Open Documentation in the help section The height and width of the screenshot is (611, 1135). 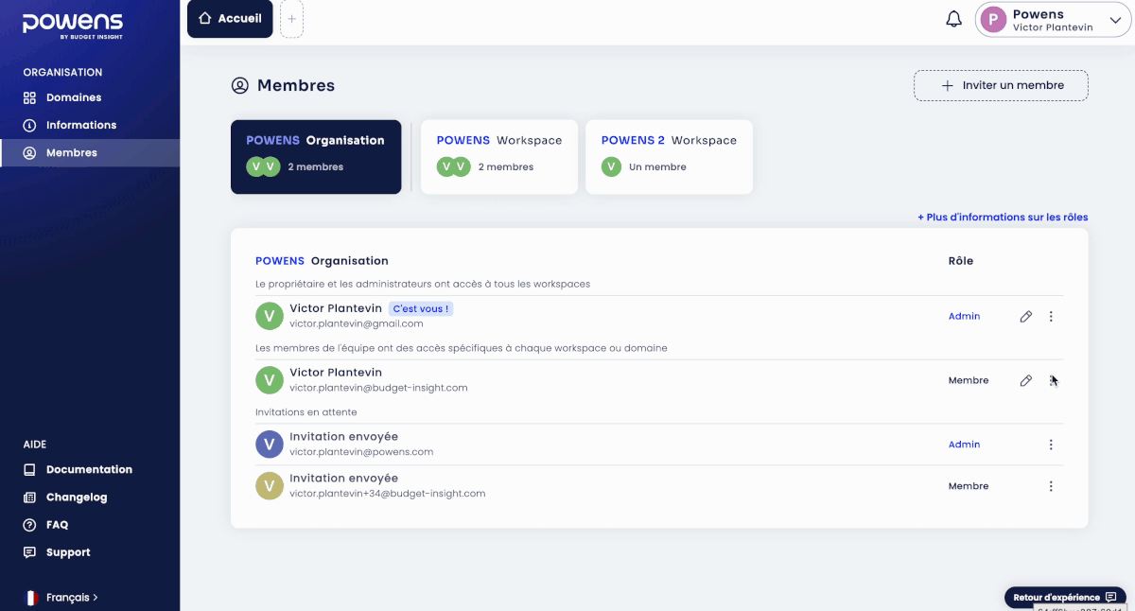point(88,470)
